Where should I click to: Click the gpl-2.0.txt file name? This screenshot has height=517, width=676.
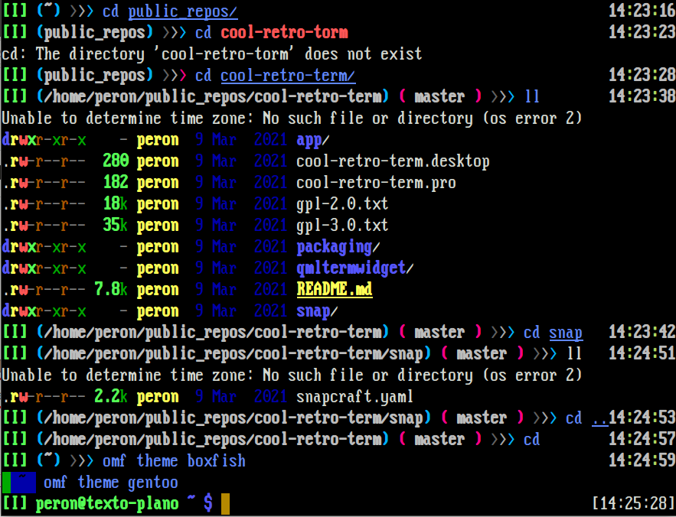tap(342, 204)
